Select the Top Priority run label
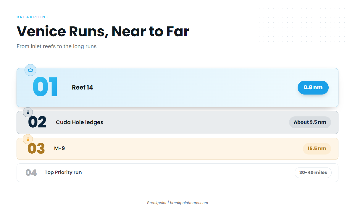The width and height of the screenshot is (355, 213). (x=63, y=172)
